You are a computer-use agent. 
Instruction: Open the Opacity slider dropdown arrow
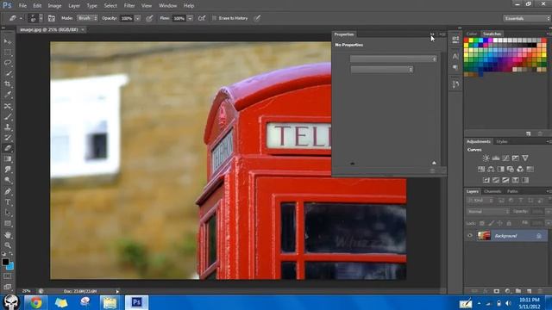point(138,18)
